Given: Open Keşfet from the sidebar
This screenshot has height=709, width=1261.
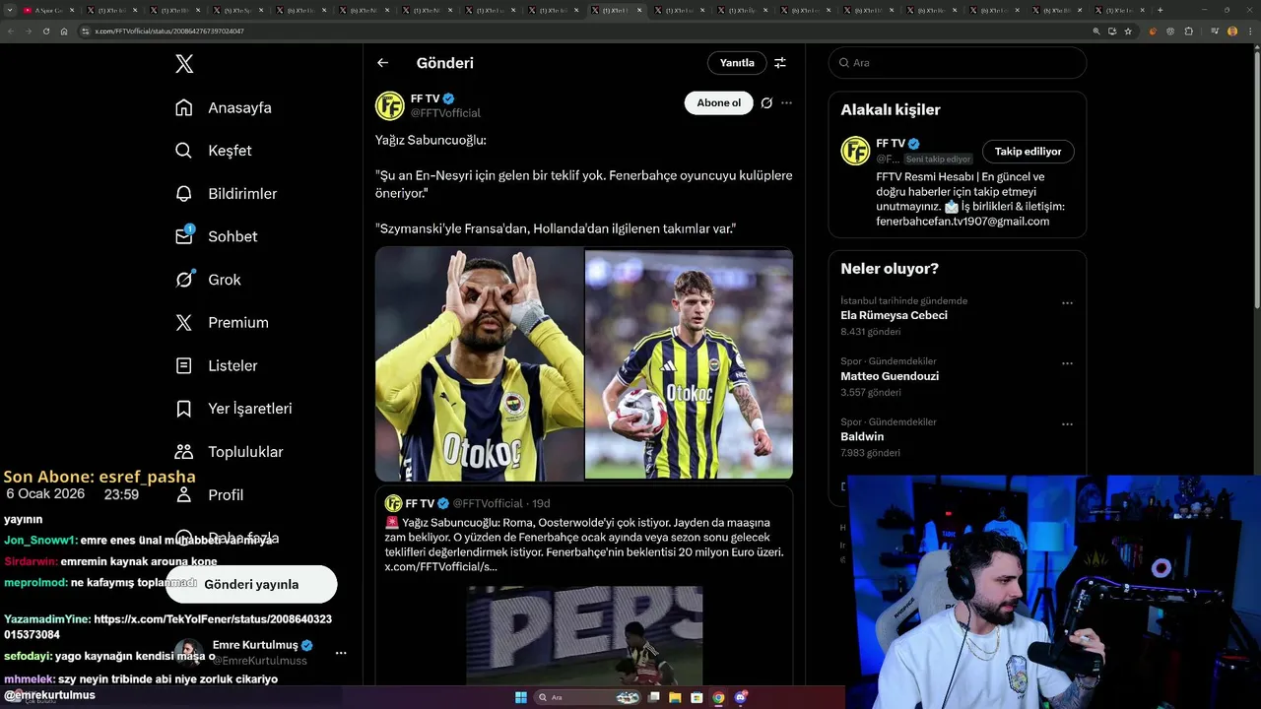Looking at the screenshot, I should tap(213, 151).
